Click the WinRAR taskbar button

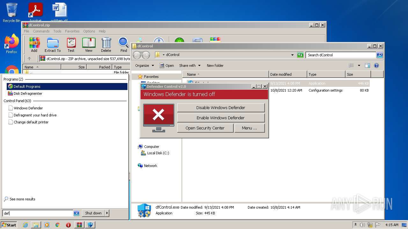(79, 225)
